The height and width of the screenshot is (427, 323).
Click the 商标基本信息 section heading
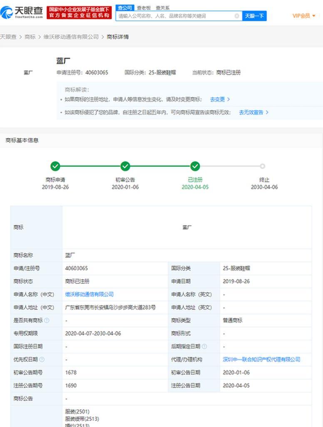click(22, 140)
